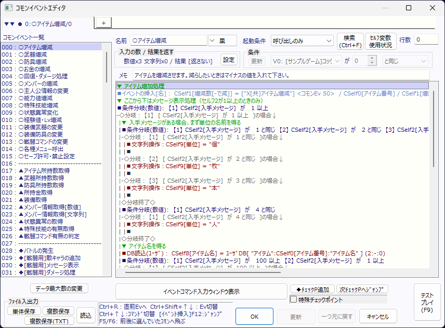
Task: Click the 複数保存(TXT) button
Action: [49, 320]
